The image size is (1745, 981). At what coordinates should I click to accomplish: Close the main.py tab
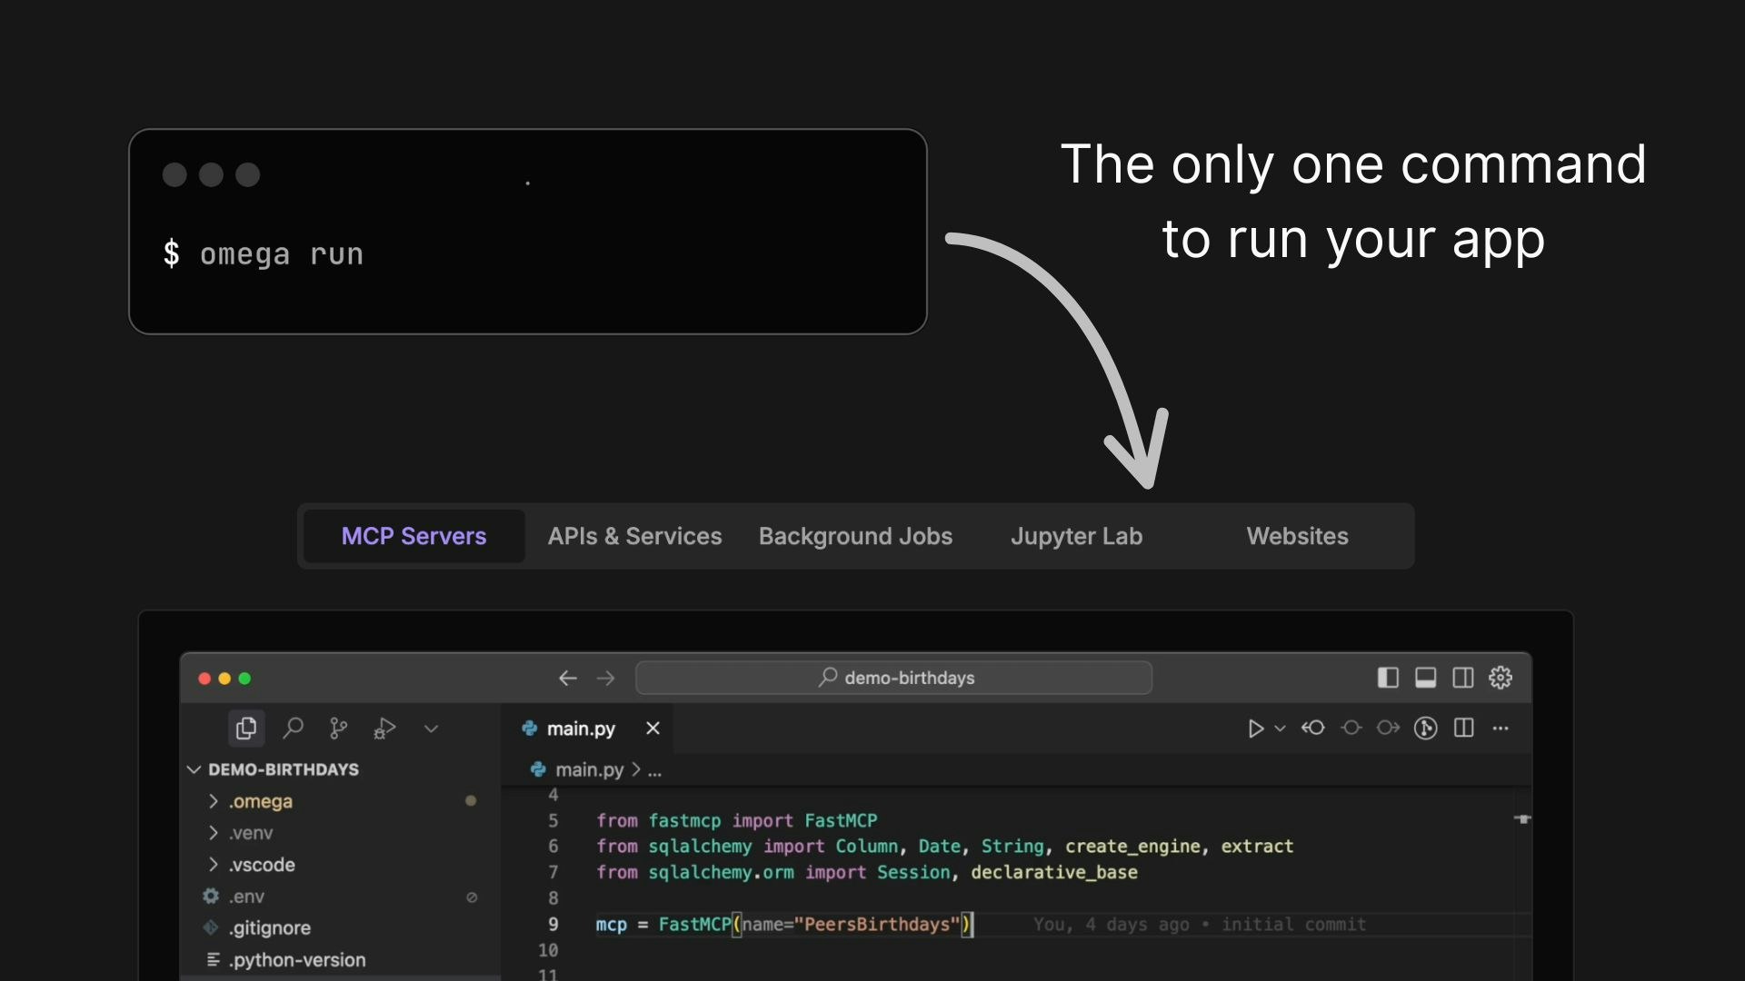coord(653,728)
